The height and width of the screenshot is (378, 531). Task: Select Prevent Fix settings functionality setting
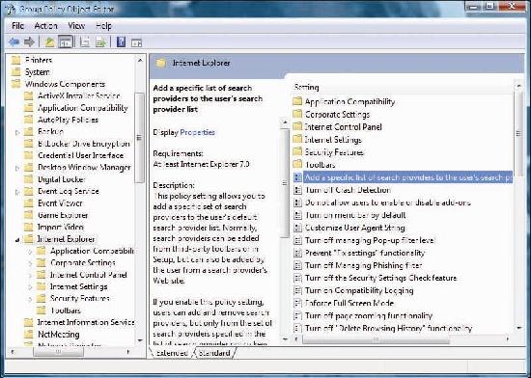(365, 253)
